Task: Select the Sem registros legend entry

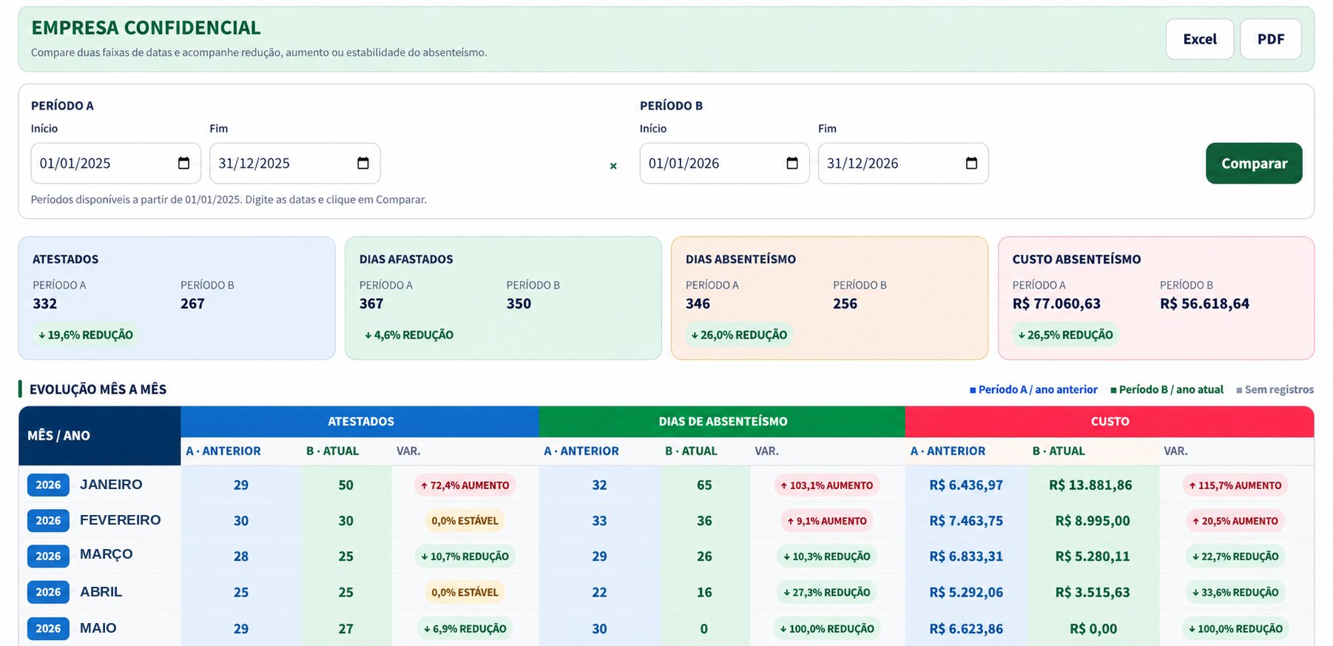Action: point(1275,389)
